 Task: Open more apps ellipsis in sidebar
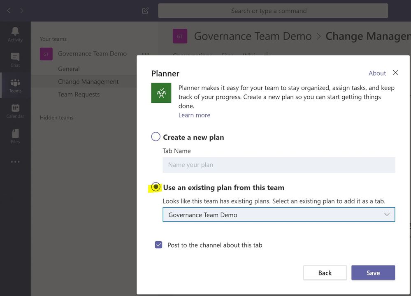coord(15,162)
